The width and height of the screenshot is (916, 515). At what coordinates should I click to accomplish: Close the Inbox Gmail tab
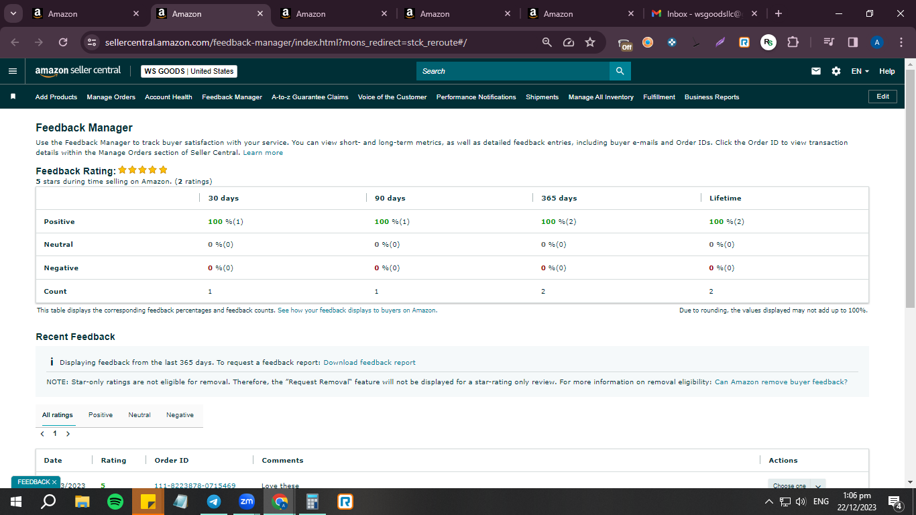[x=754, y=13]
